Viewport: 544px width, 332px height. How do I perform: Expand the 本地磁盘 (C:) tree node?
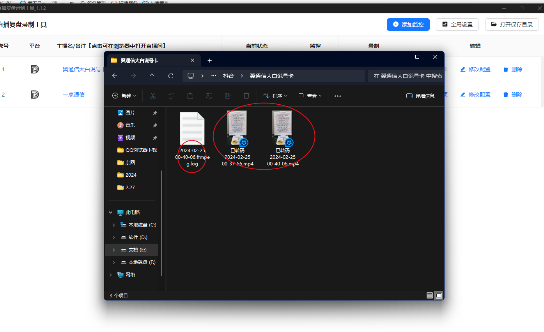113,225
